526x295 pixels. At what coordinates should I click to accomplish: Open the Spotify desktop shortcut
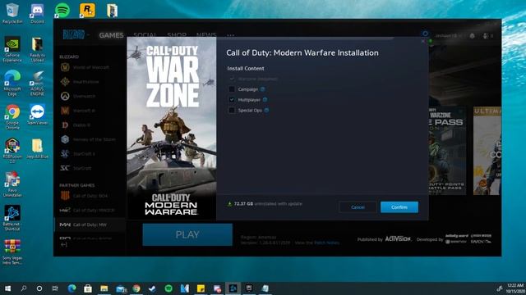pos(62,11)
